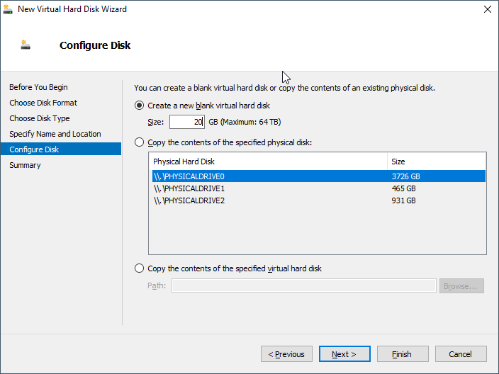The height and width of the screenshot is (374, 499).
Task: Go to Before You Begin step
Action: coord(38,87)
